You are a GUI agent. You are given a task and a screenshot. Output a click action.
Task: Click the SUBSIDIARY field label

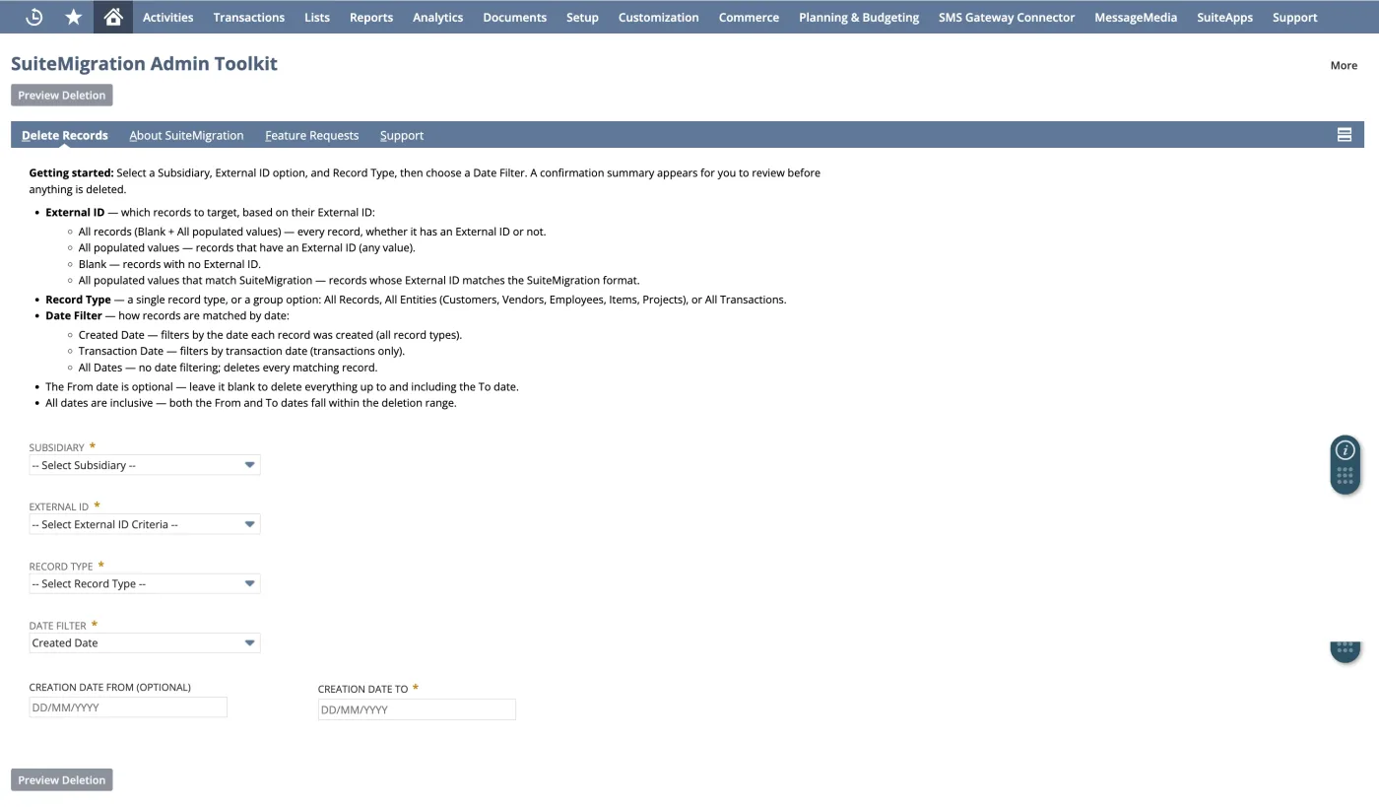coord(57,447)
